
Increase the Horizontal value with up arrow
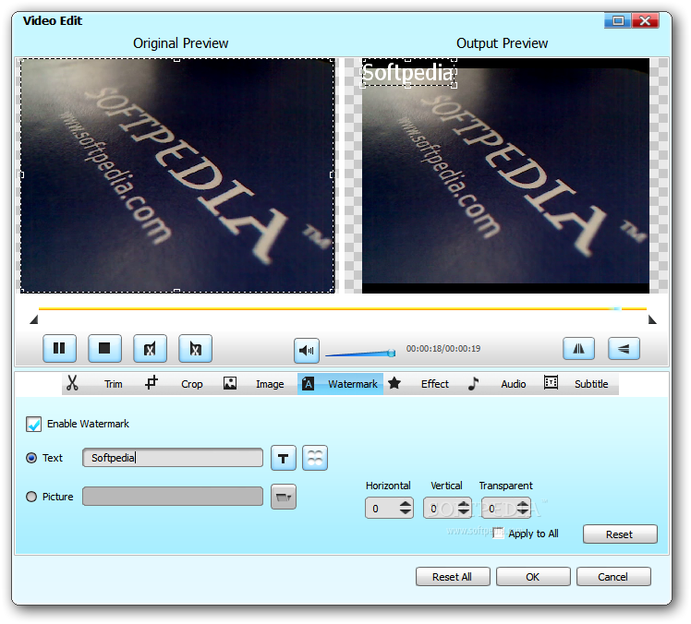coord(406,504)
